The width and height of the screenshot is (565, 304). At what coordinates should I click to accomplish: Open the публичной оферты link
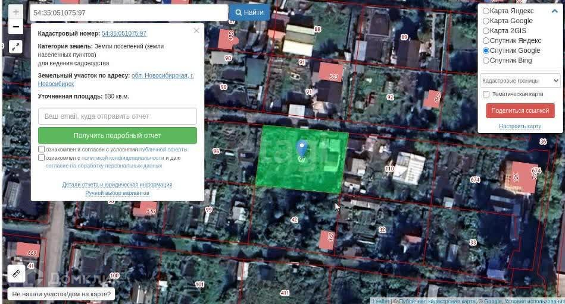(163, 150)
